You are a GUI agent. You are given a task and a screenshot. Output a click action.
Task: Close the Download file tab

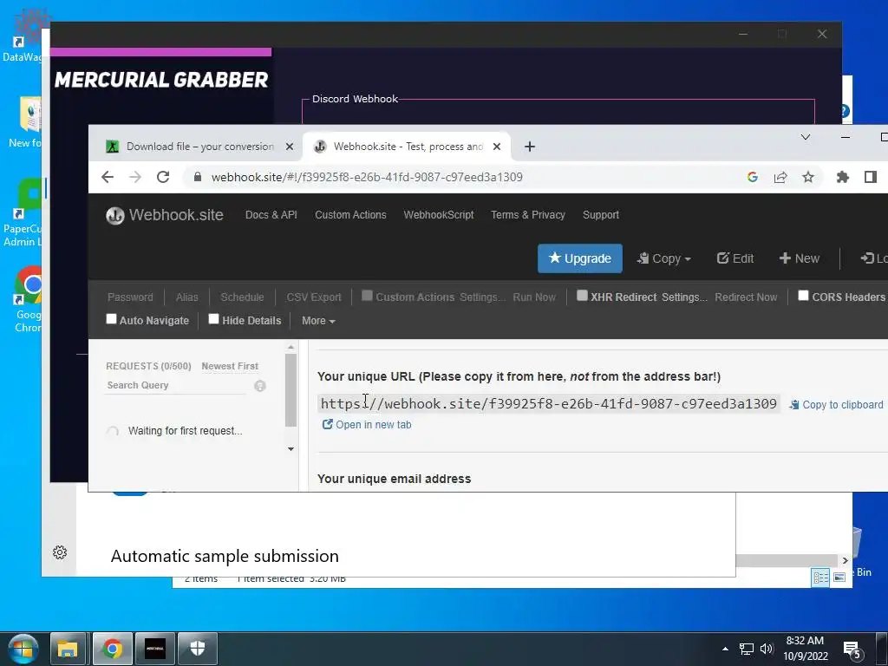click(x=290, y=147)
